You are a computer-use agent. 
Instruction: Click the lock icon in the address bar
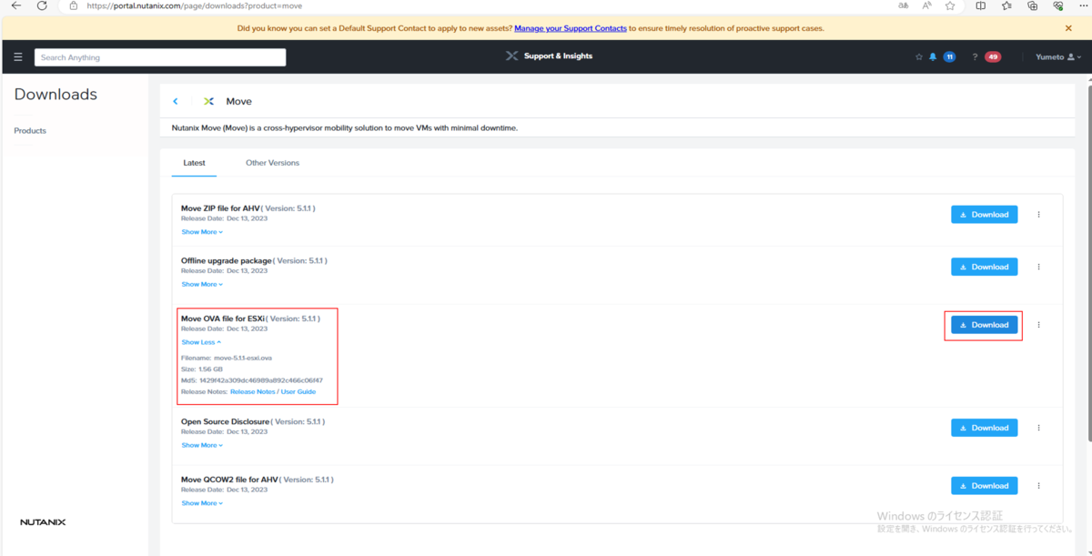(74, 5)
